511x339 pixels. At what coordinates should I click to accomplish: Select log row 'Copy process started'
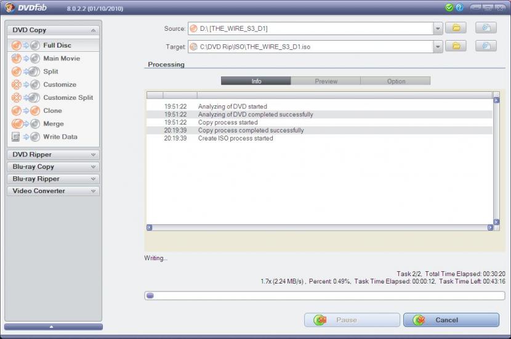320,122
